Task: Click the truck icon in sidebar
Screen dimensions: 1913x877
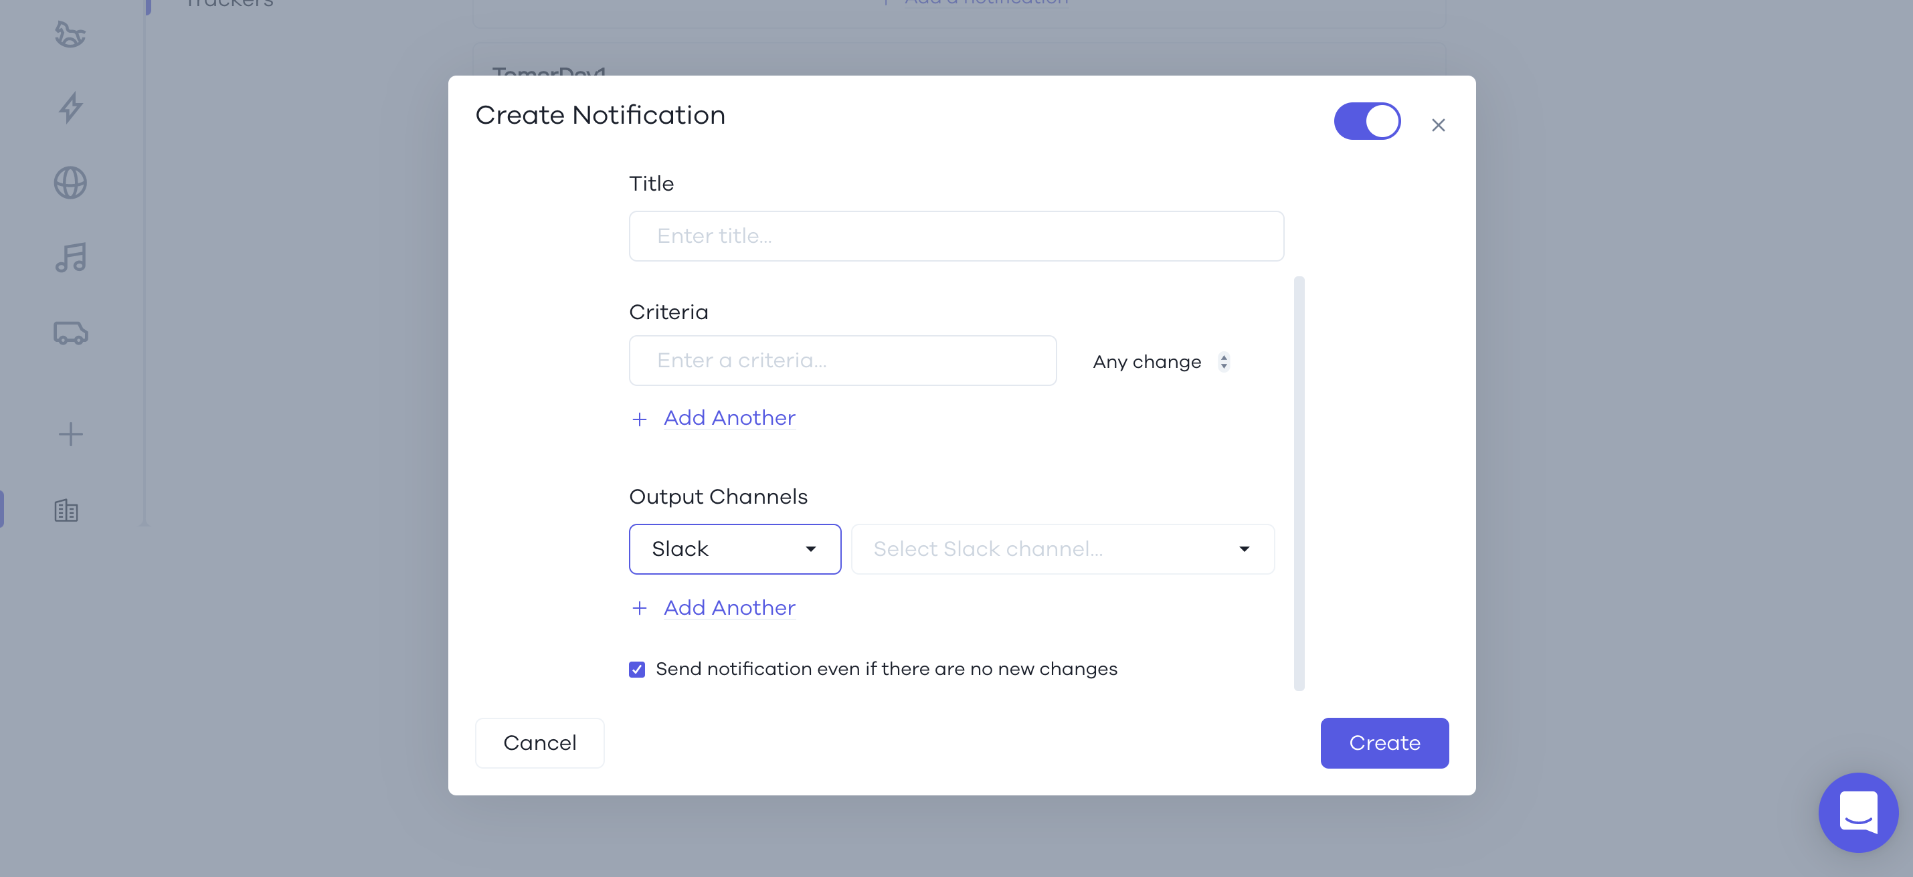Action: click(x=70, y=332)
